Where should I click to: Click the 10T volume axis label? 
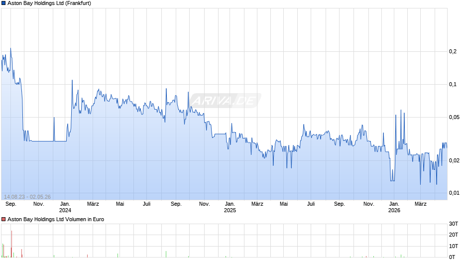click(x=454, y=246)
